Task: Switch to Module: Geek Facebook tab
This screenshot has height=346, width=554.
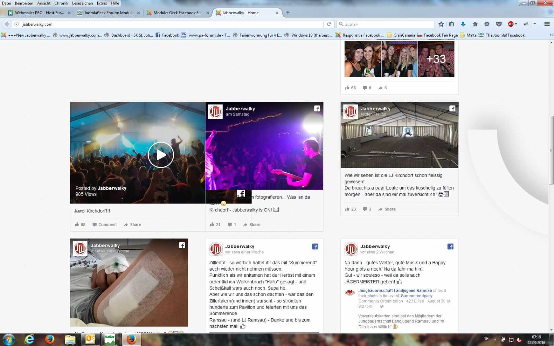Action: (177, 13)
